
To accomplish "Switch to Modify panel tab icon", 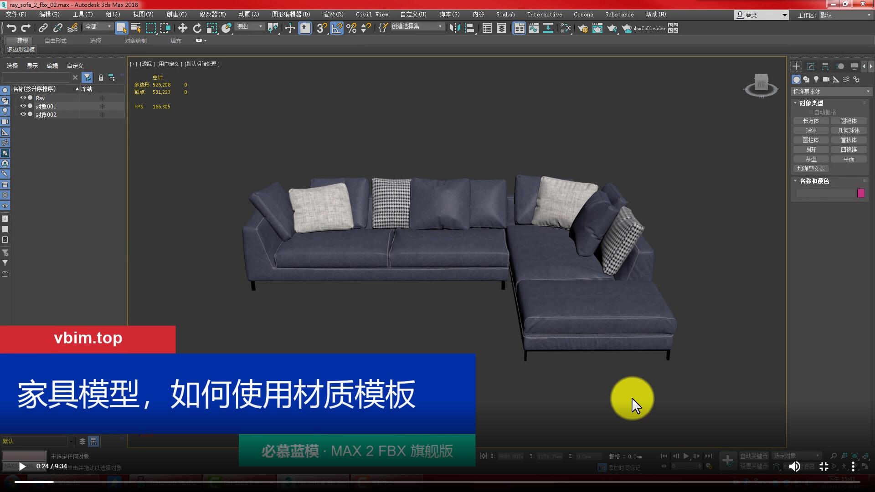I will point(810,67).
